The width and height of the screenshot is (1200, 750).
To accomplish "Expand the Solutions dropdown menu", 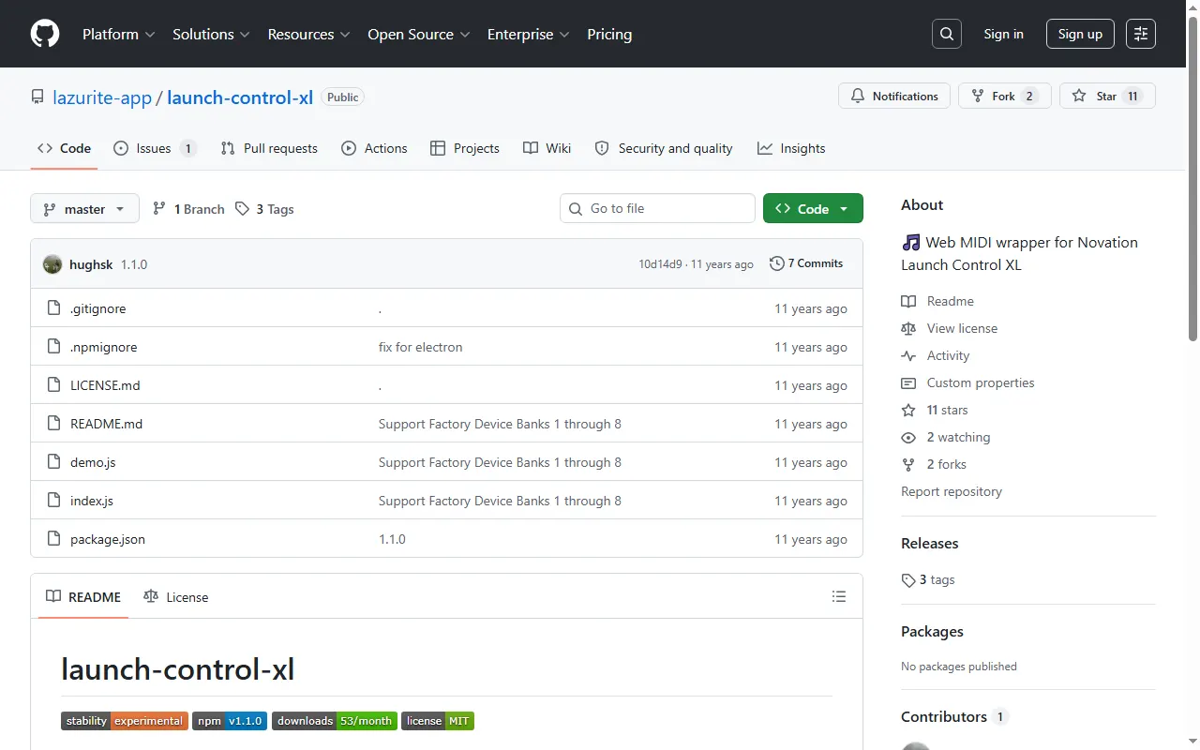I will pos(211,34).
